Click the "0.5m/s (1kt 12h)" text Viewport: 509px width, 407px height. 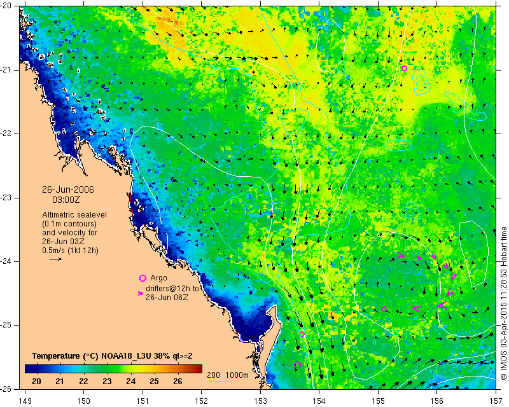(70, 250)
